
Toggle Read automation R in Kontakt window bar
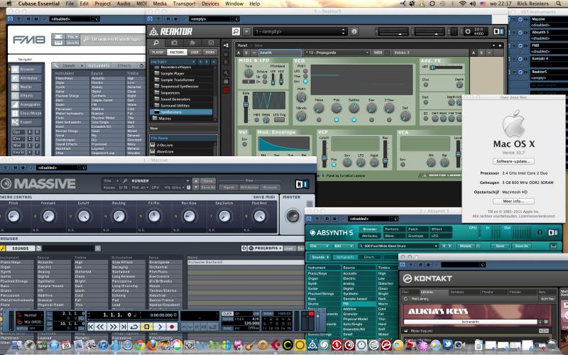point(421,265)
